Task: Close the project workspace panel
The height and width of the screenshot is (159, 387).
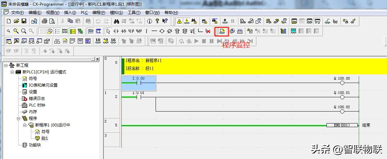Action: pyautogui.click(x=97, y=59)
